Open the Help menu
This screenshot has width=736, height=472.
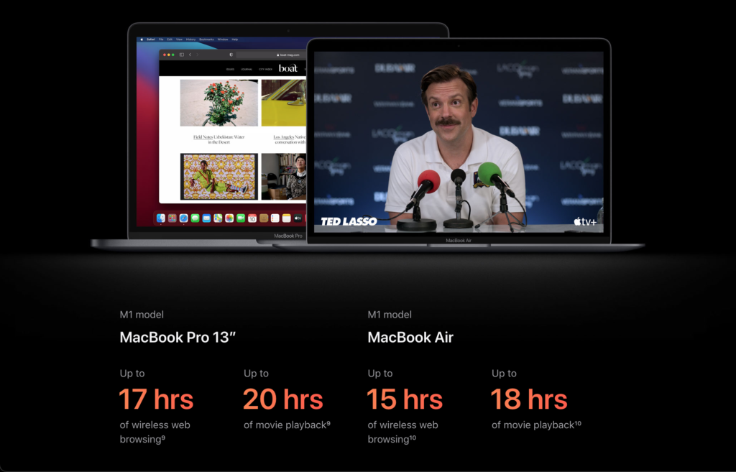click(235, 40)
